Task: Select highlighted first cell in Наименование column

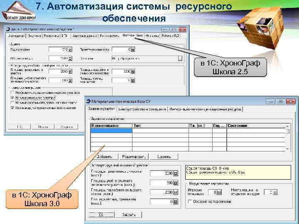Action: point(111,131)
